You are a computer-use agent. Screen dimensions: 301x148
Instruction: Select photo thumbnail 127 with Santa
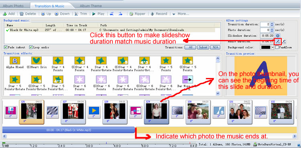tap(73, 112)
